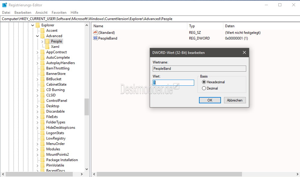Select the (Standard) value name
300x177 pixels.
tap(107, 33)
